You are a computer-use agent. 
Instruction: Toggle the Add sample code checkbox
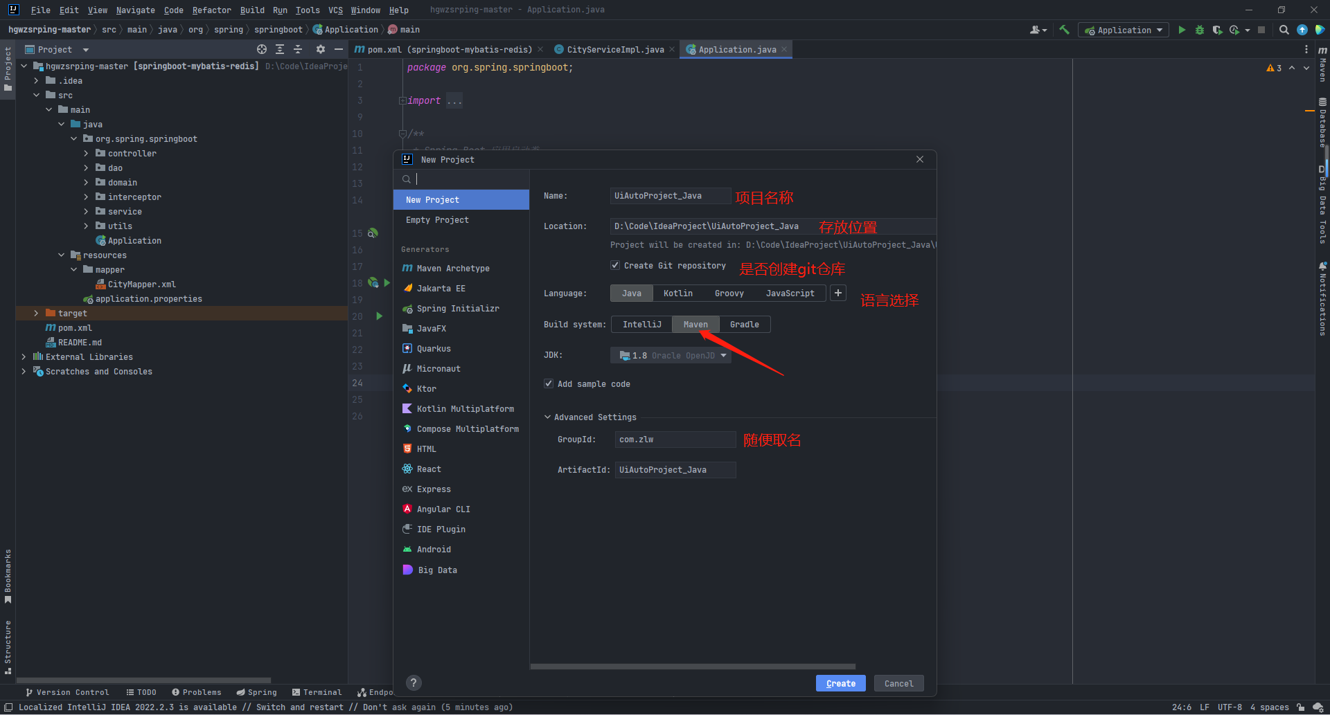(x=549, y=383)
